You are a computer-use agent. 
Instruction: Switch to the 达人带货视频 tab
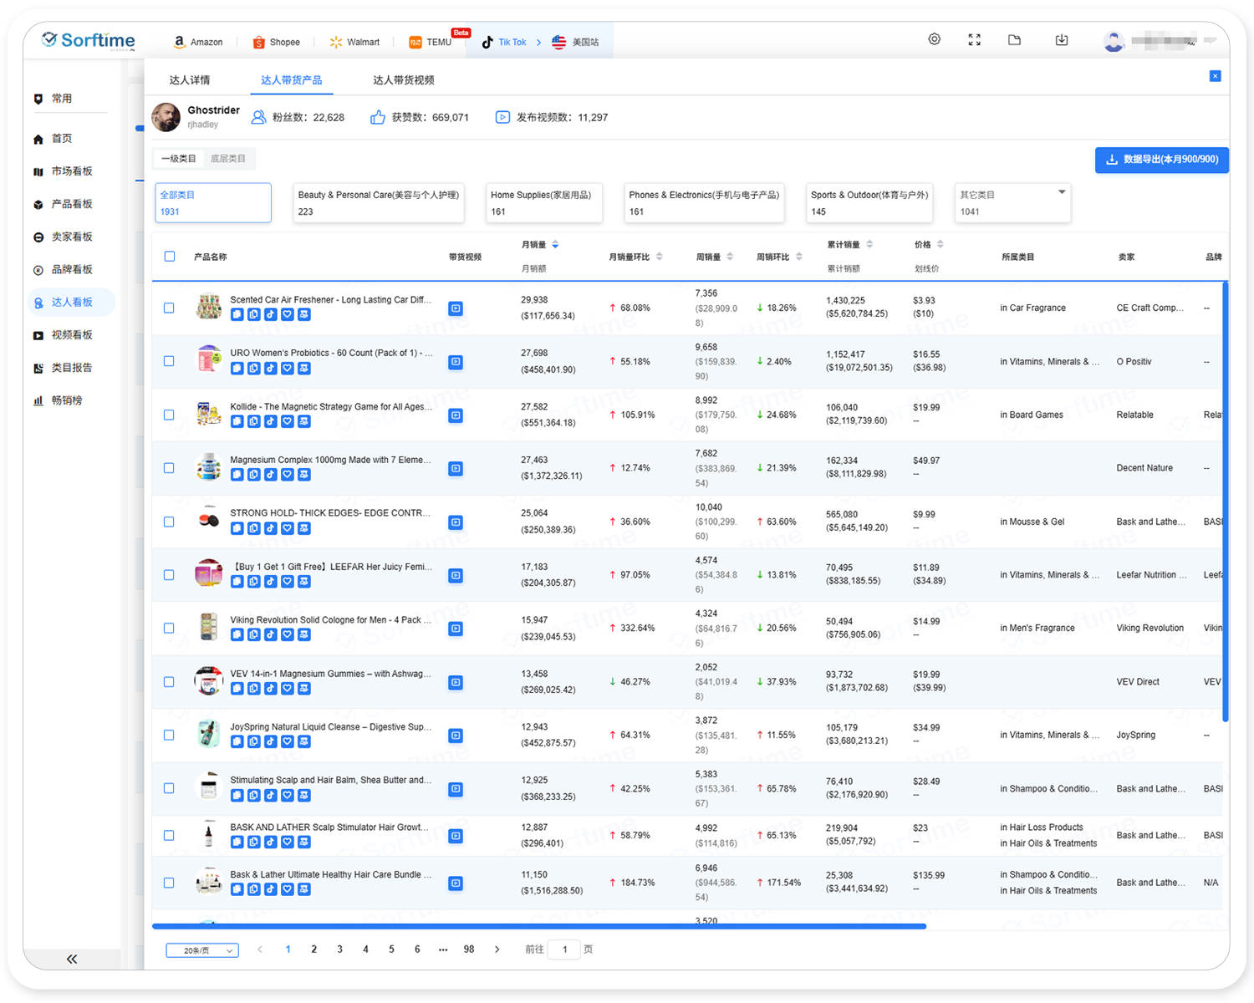[403, 80]
